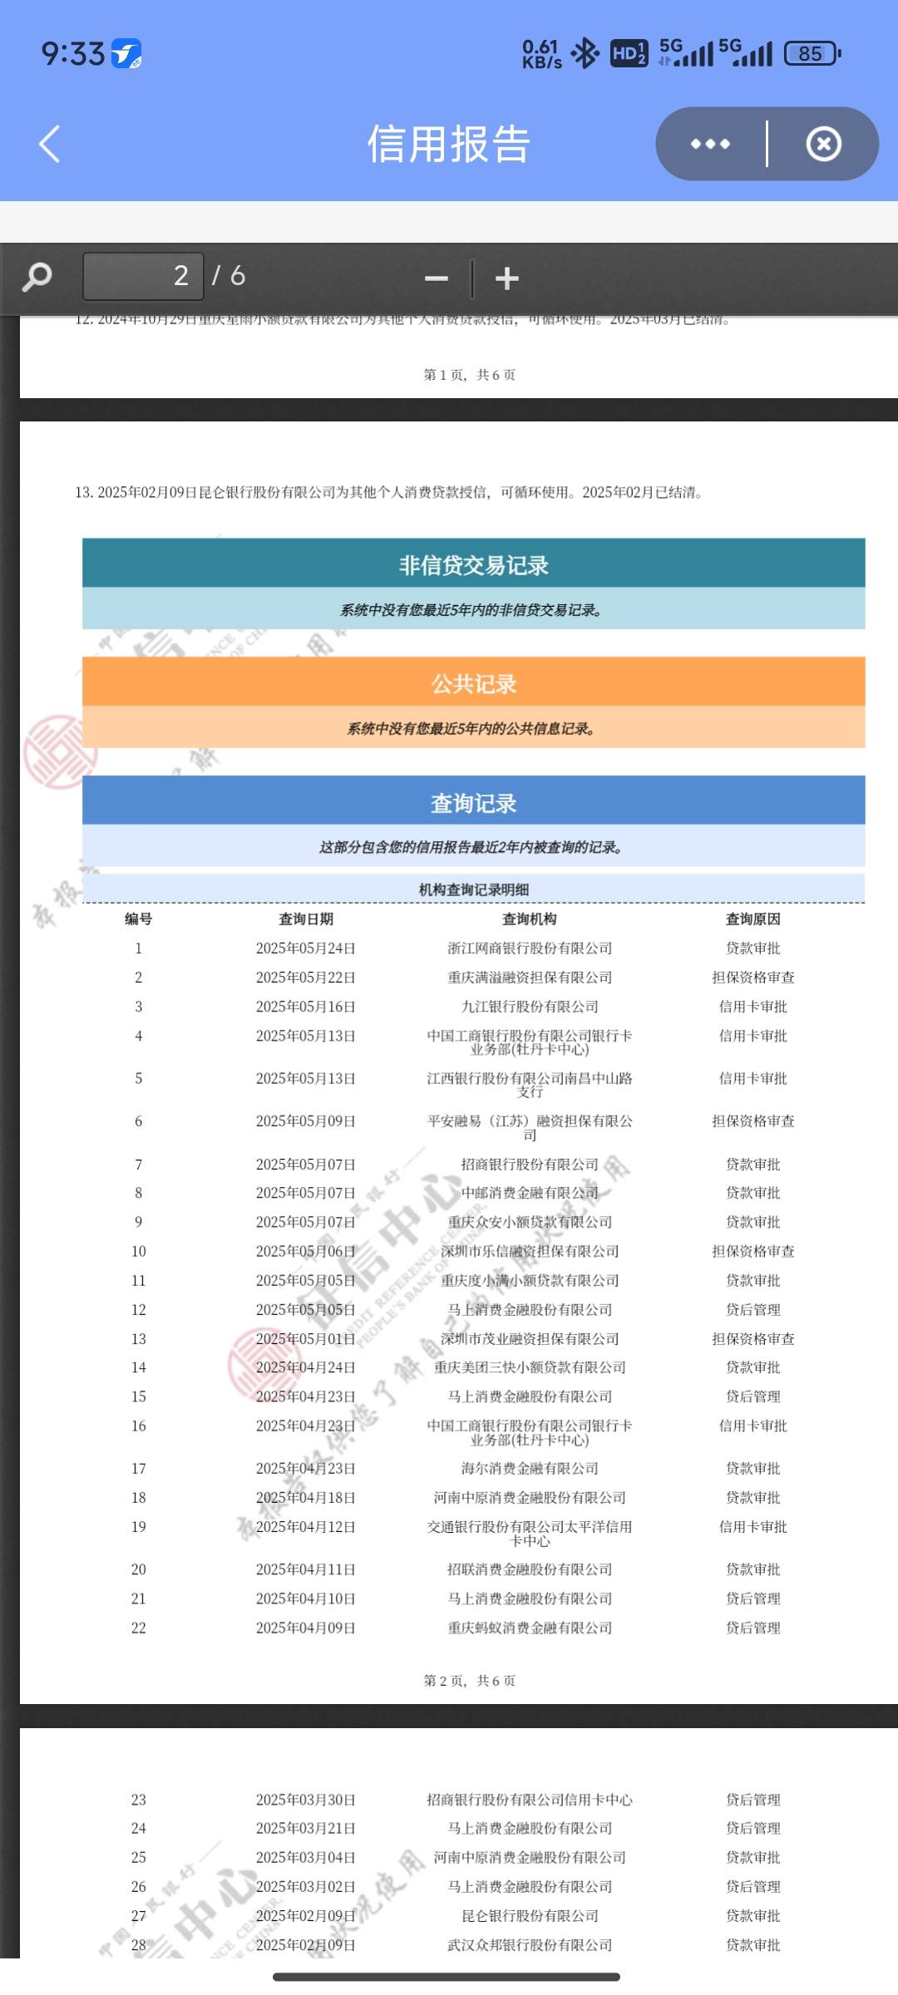898x1995 pixels.
Task: Click date 2025年03月04日
Action: pyautogui.click(x=306, y=1857)
